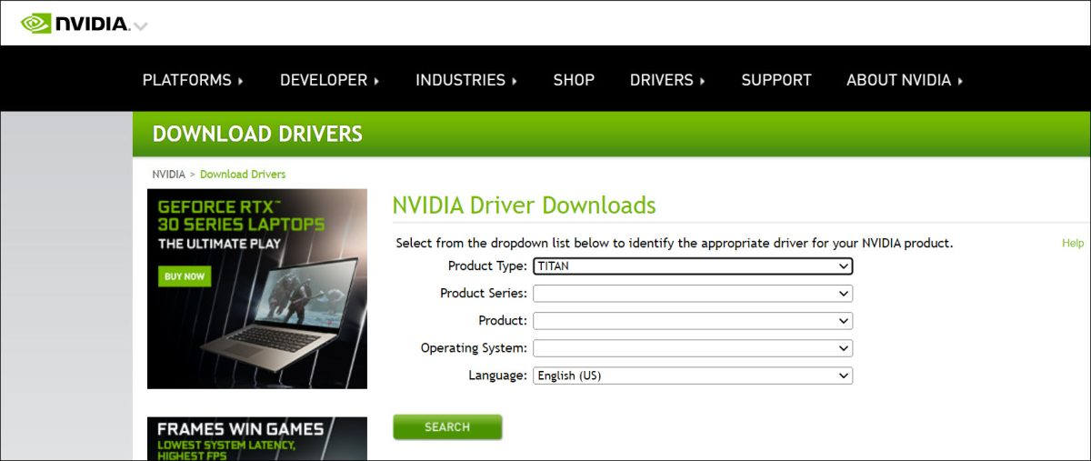
Task: Click the Download Drivers breadcrumb link
Action: point(243,174)
